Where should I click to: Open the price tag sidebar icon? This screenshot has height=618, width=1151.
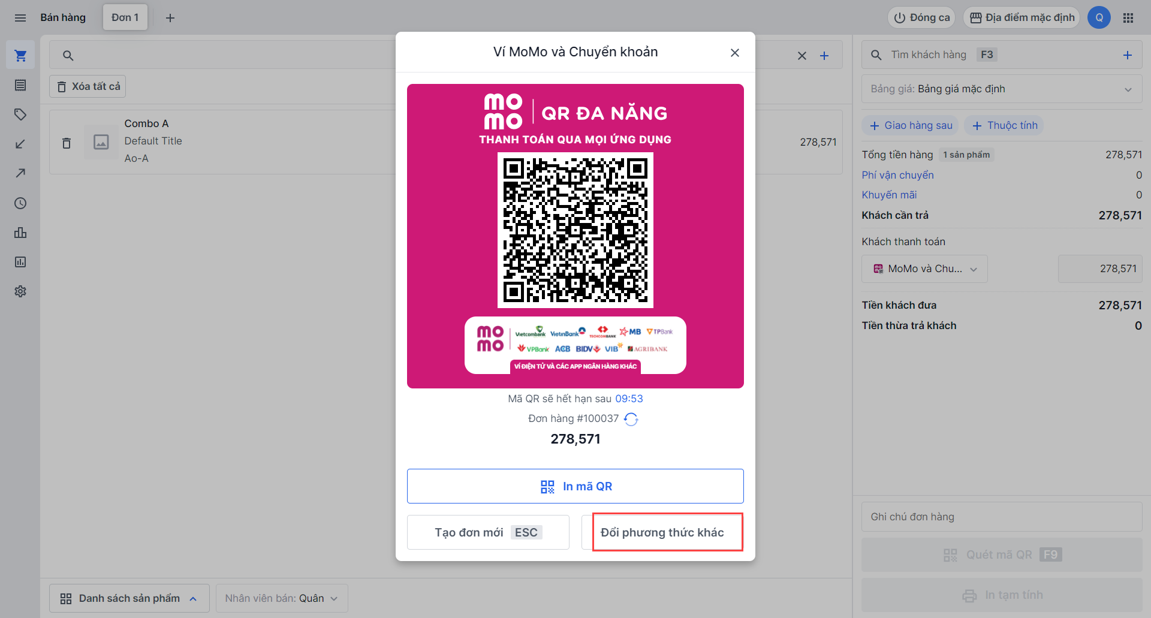click(x=20, y=114)
